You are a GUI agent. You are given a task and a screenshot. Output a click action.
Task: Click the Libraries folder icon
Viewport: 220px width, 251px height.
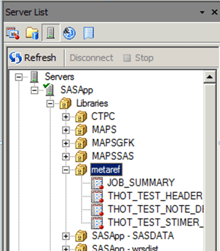(x=66, y=104)
